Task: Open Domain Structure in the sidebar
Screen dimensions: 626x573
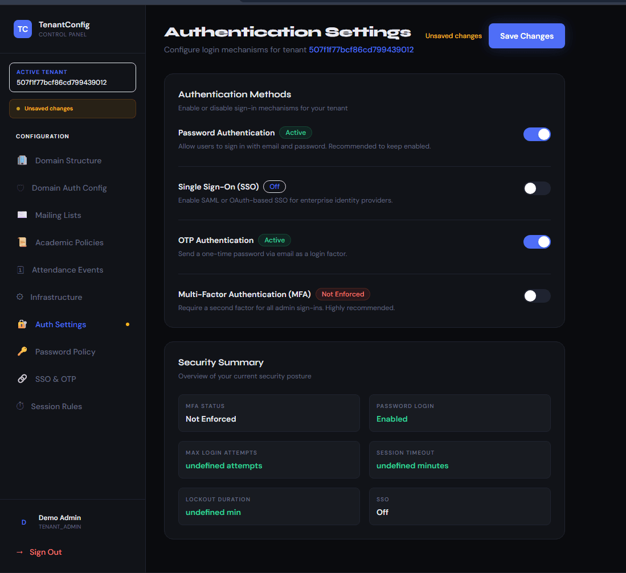Action: point(73,160)
